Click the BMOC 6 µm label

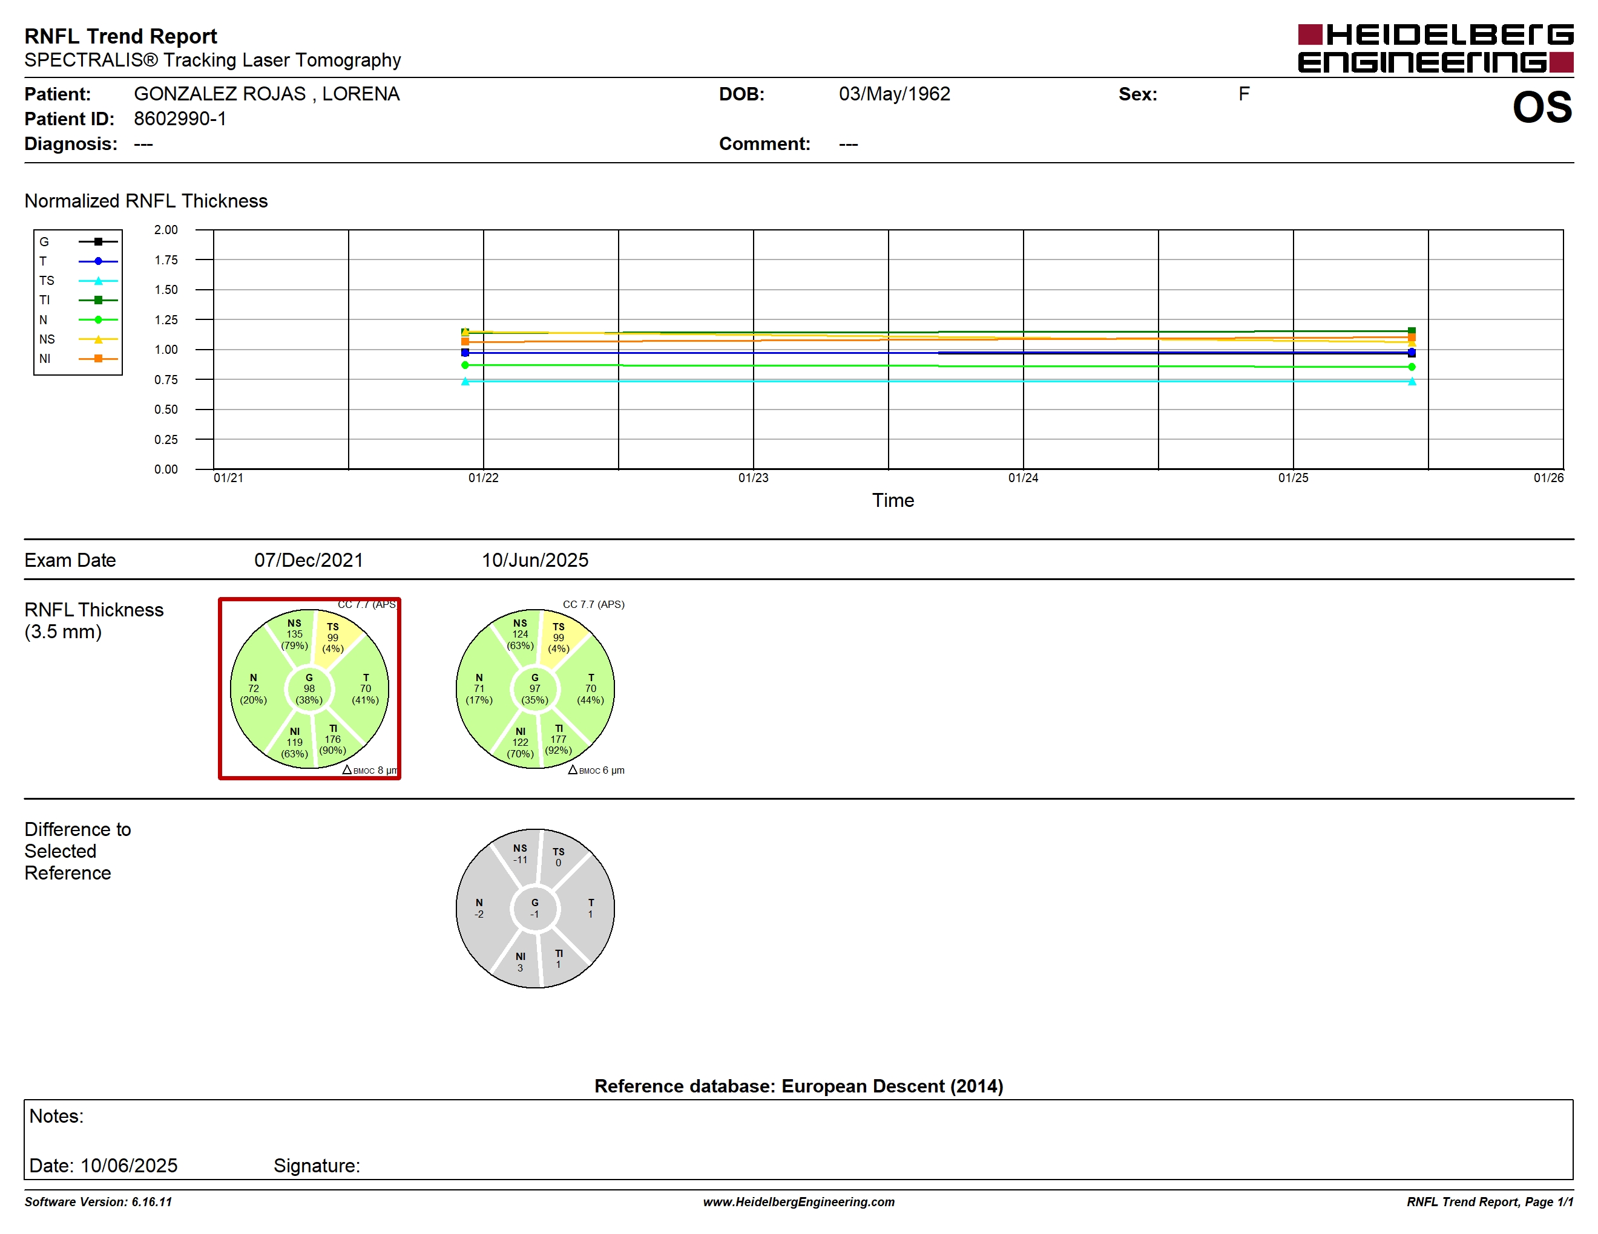click(x=596, y=770)
